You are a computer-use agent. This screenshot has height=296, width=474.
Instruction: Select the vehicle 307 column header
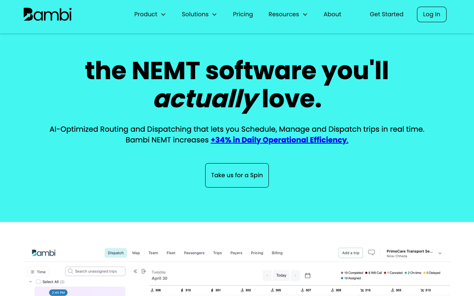click(x=306, y=290)
